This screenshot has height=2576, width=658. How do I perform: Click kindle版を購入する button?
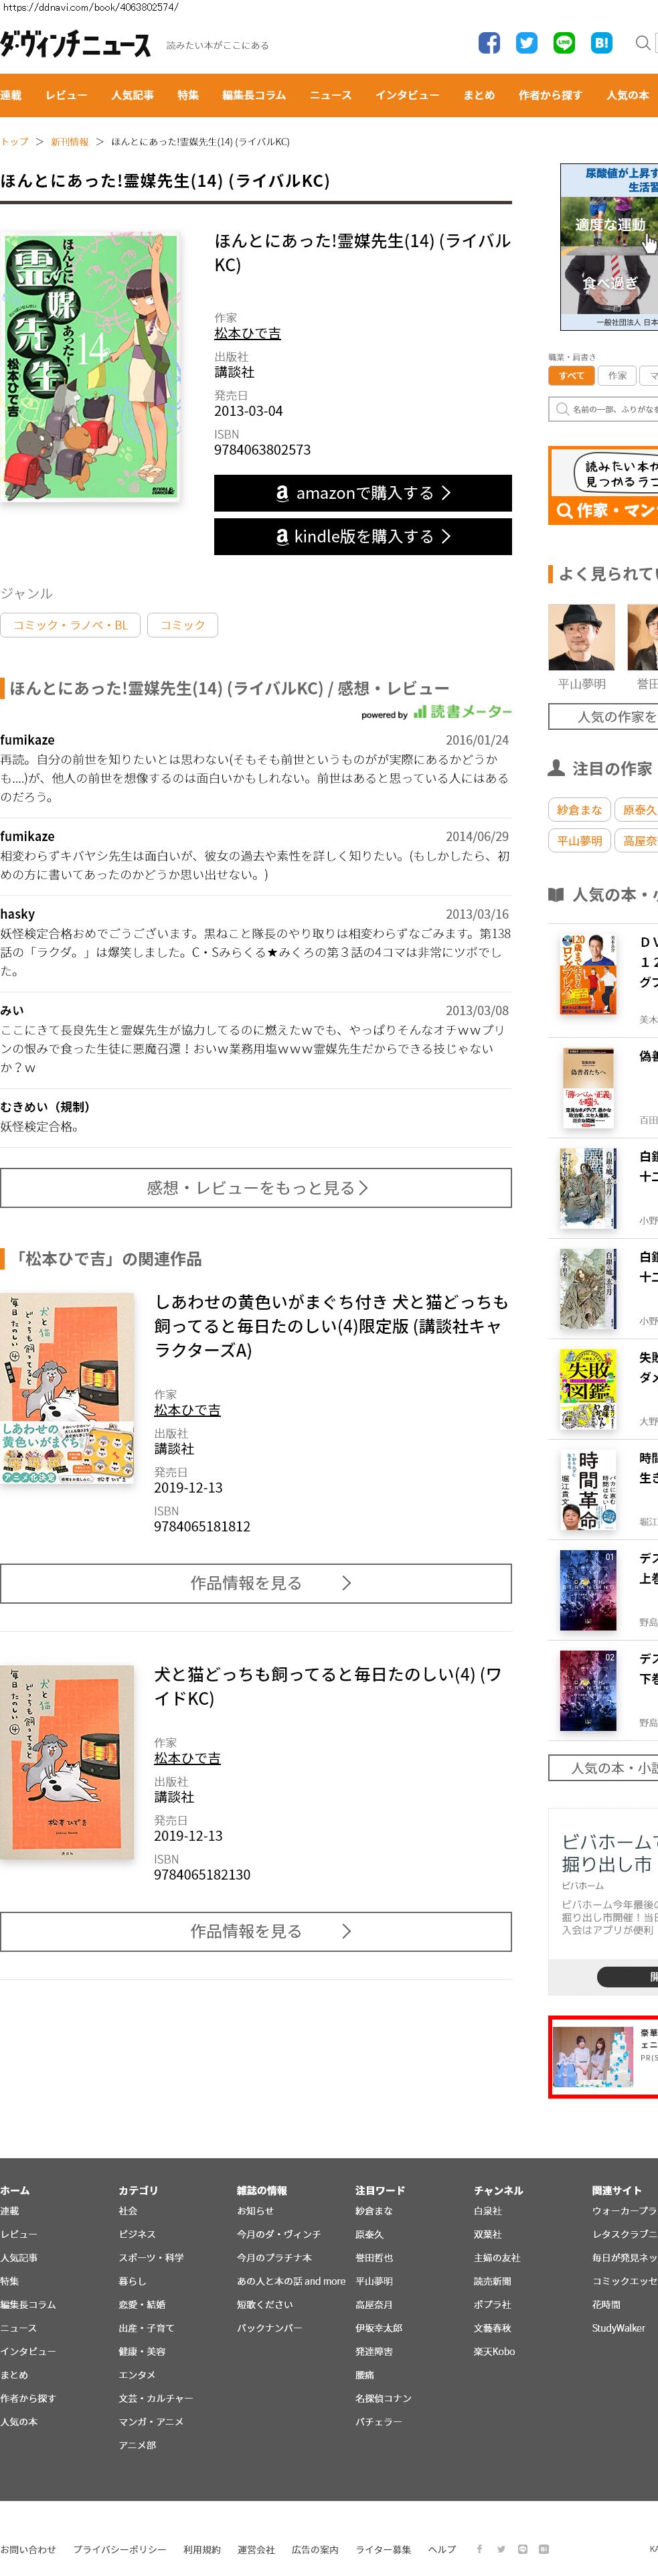click(363, 536)
